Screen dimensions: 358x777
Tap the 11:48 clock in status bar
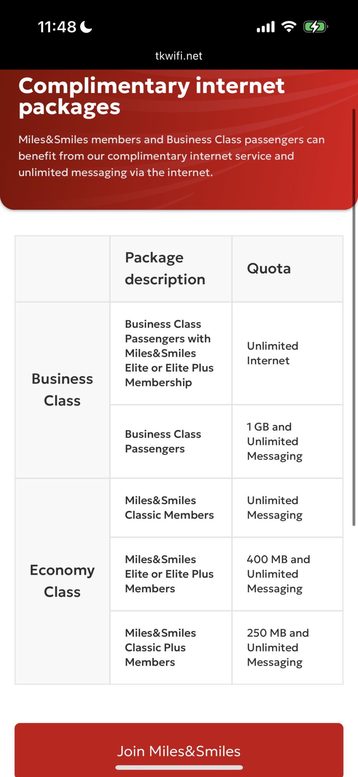tap(57, 27)
